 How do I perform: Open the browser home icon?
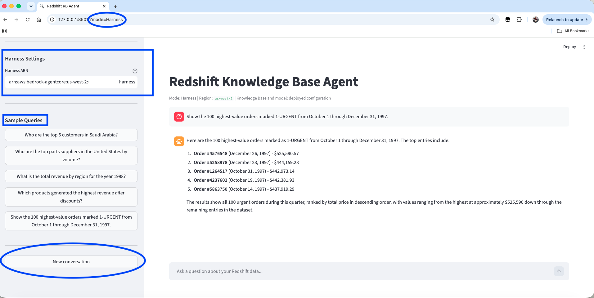(x=39, y=20)
